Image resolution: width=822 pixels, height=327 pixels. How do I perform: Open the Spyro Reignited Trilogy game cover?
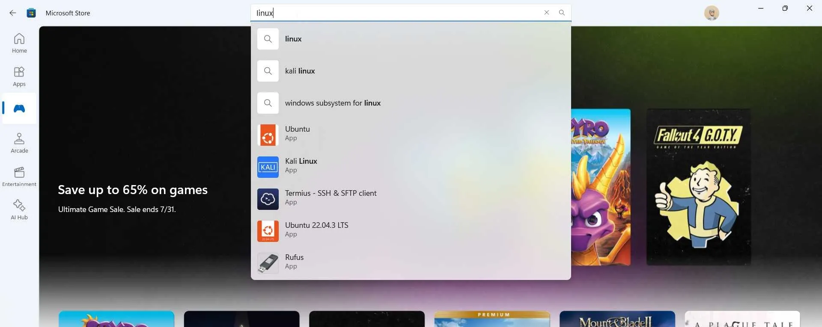pos(601,187)
